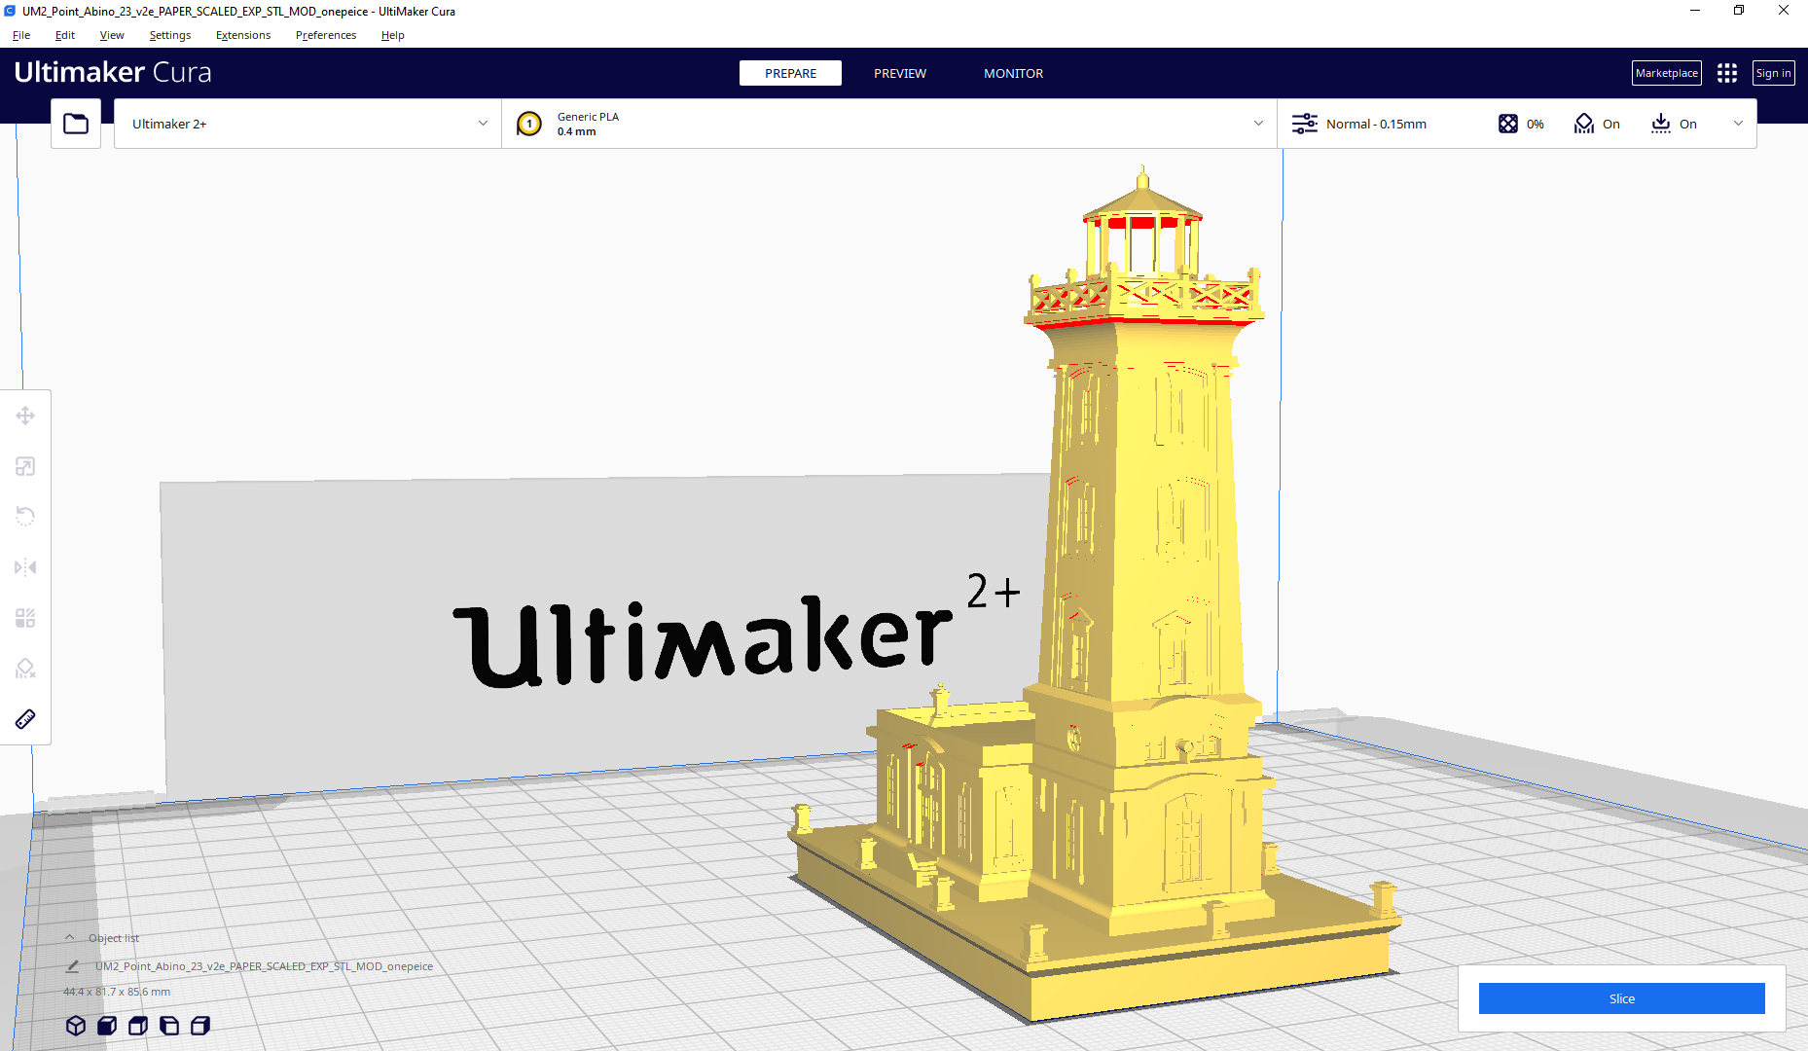Viewport: 1808px width, 1051px height.
Task: Switch to left side view cube icon
Action: click(169, 1026)
